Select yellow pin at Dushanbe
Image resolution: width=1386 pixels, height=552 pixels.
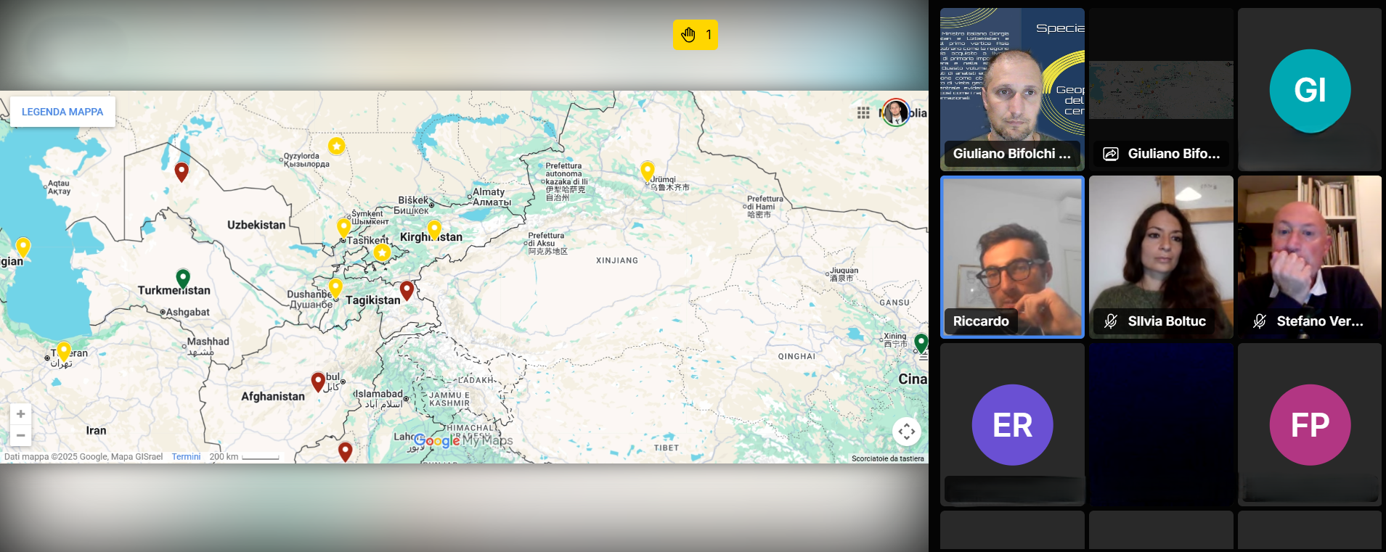coord(335,288)
